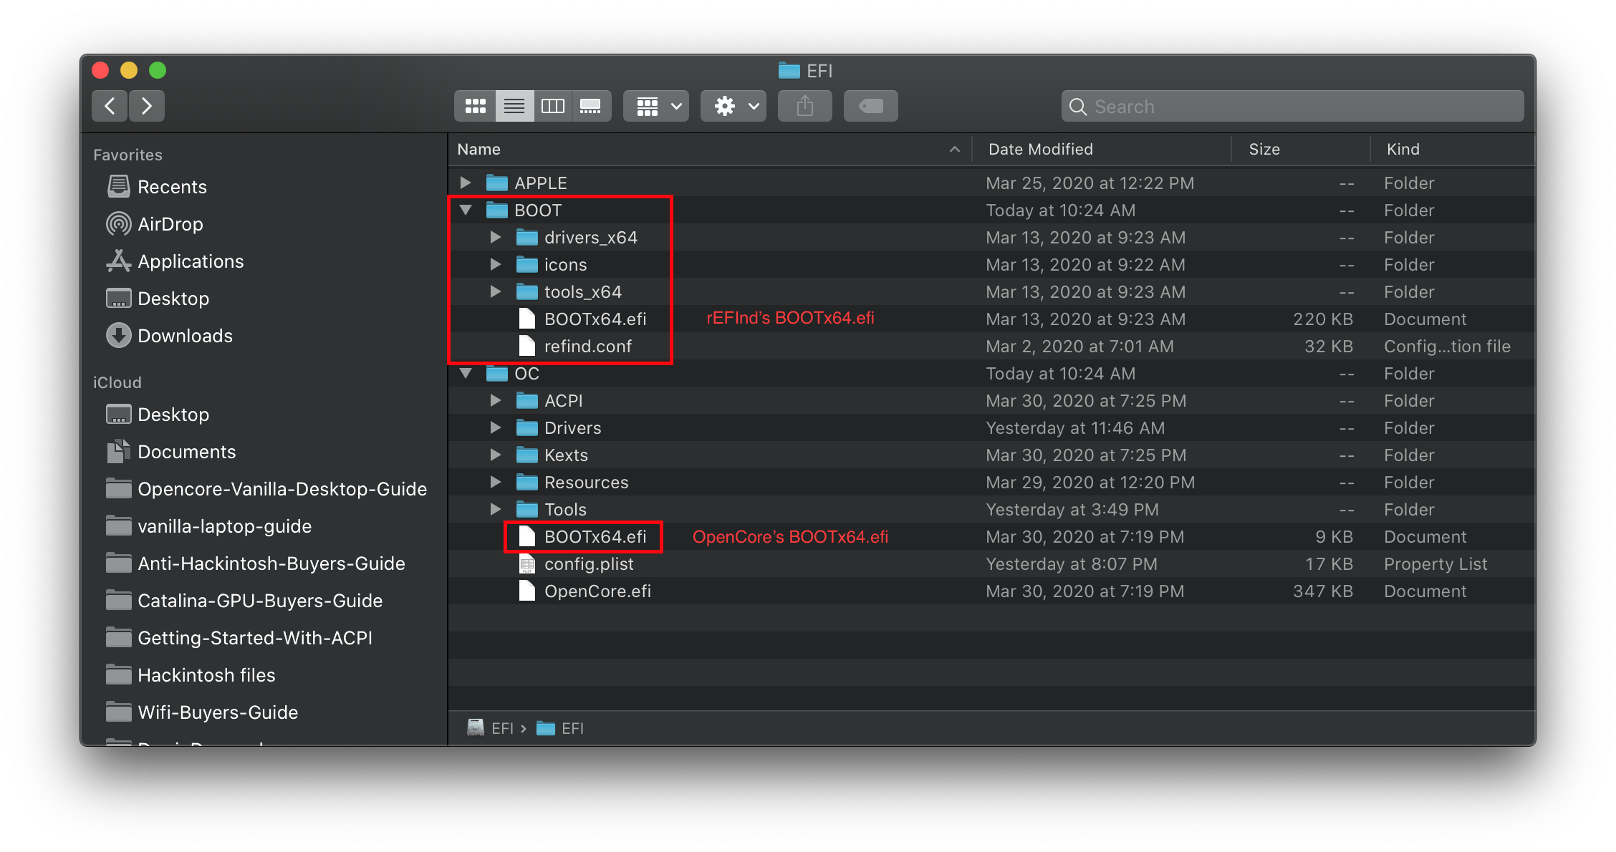The width and height of the screenshot is (1616, 852).
Task: Expand the Resources folder triangle
Action: click(x=495, y=482)
